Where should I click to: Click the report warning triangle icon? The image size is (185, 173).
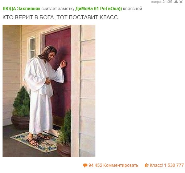pyautogui.click(x=176, y=2)
